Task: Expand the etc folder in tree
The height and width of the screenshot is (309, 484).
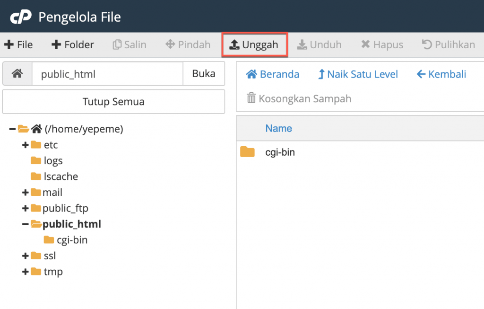Action: 26,145
